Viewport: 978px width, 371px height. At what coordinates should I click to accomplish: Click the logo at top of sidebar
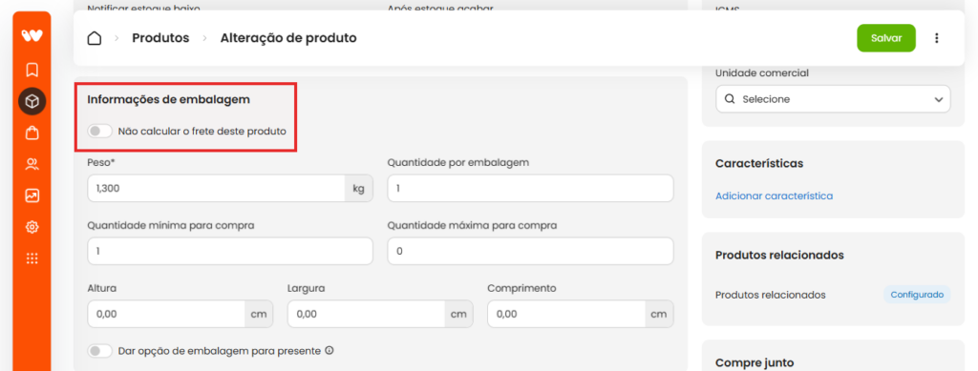point(32,35)
